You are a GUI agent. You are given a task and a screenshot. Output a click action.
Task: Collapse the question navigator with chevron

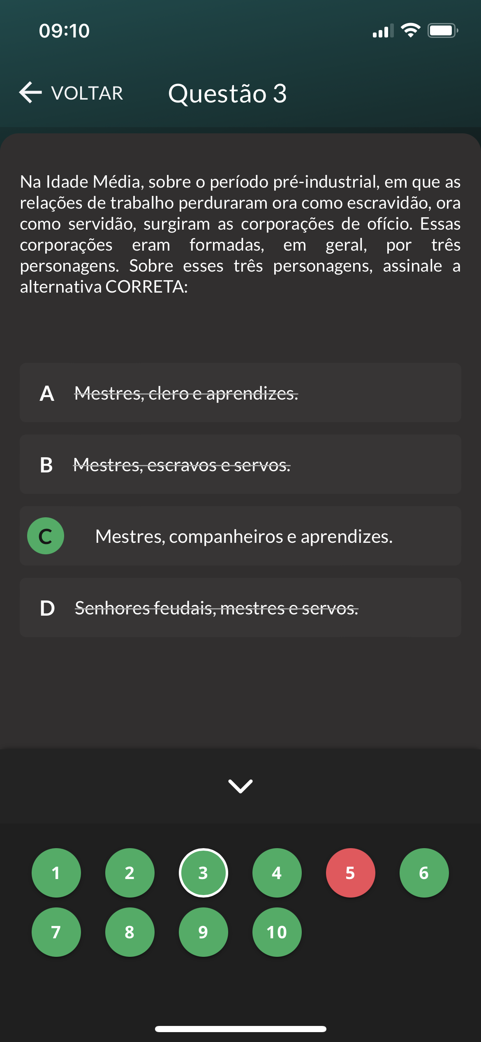[x=240, y=786]
